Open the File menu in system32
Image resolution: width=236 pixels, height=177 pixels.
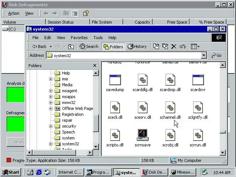tap(35, 38)
